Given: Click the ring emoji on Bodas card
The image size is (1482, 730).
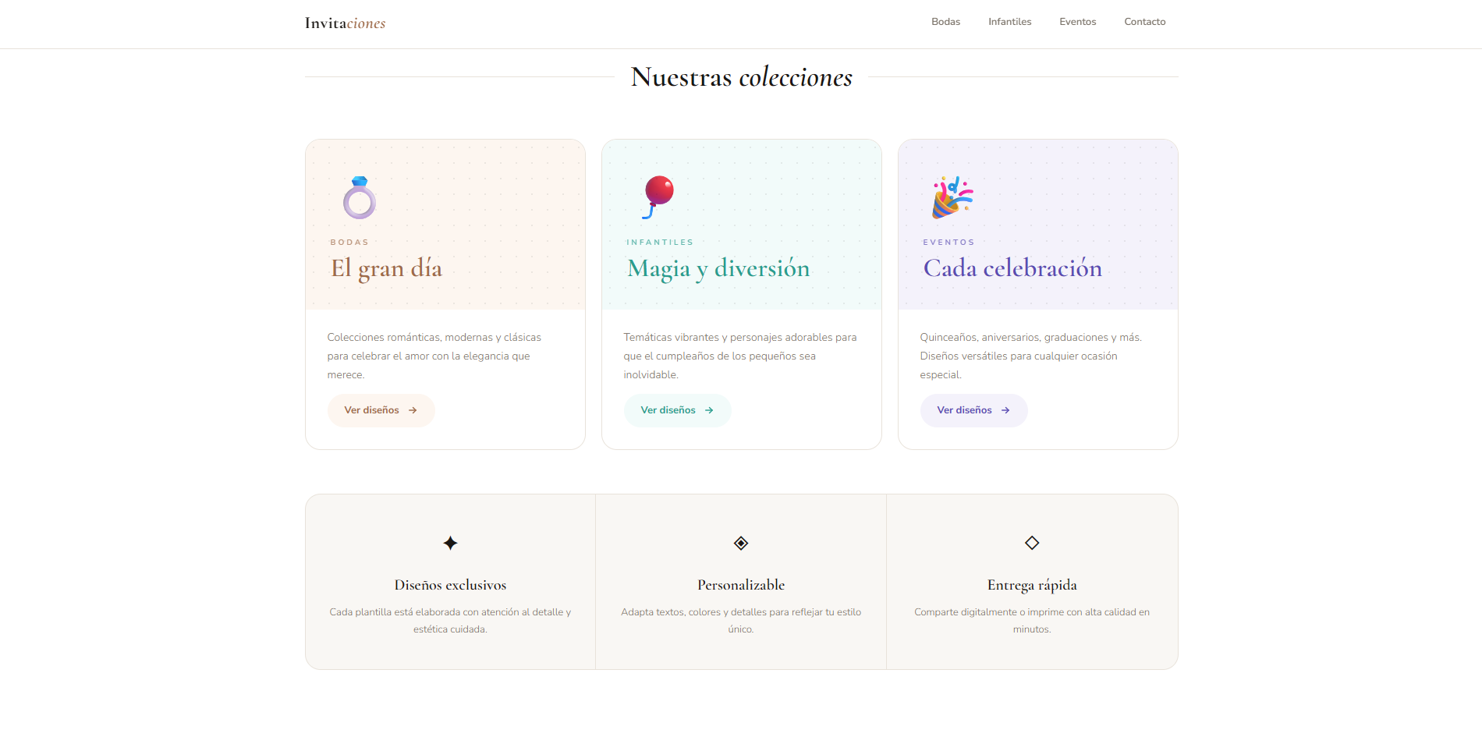Looking at the screenshot, I should (360, 197).
